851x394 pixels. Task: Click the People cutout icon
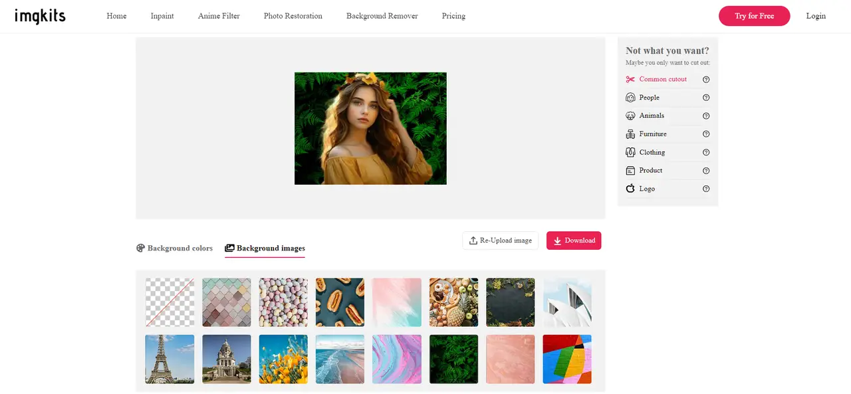630,98
